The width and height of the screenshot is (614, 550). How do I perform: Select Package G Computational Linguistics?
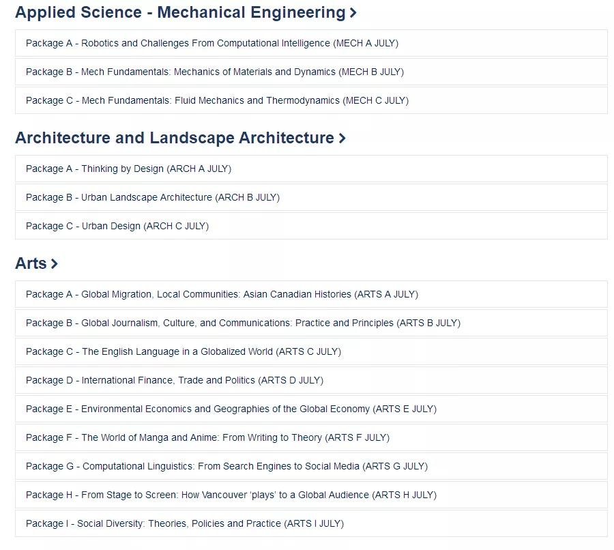(311, 466)
